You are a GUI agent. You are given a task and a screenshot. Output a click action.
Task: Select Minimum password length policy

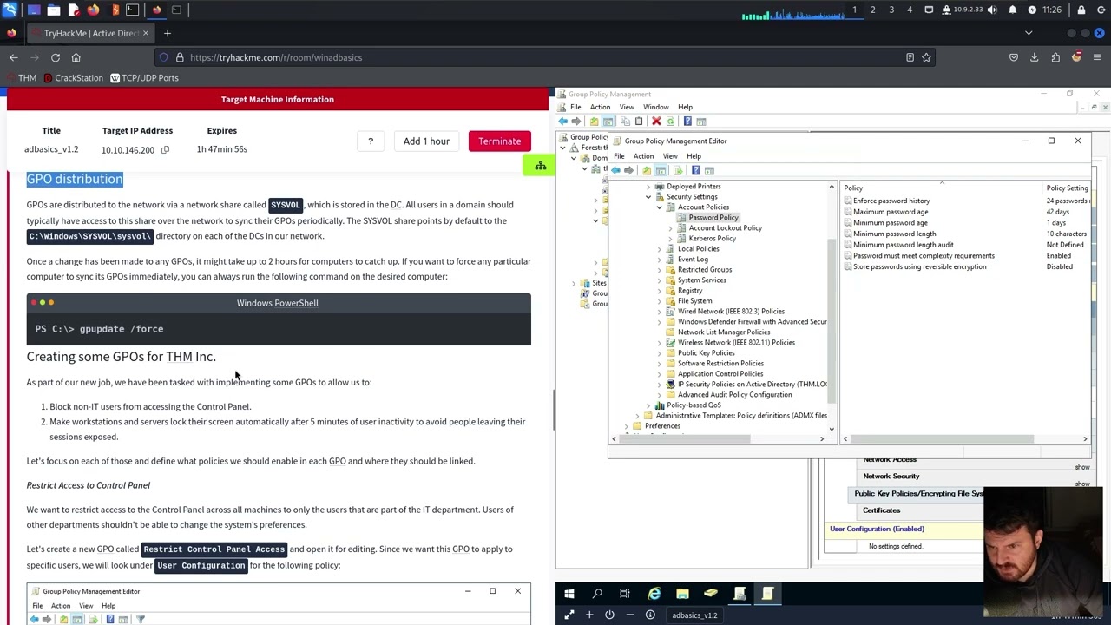[894, 234]
